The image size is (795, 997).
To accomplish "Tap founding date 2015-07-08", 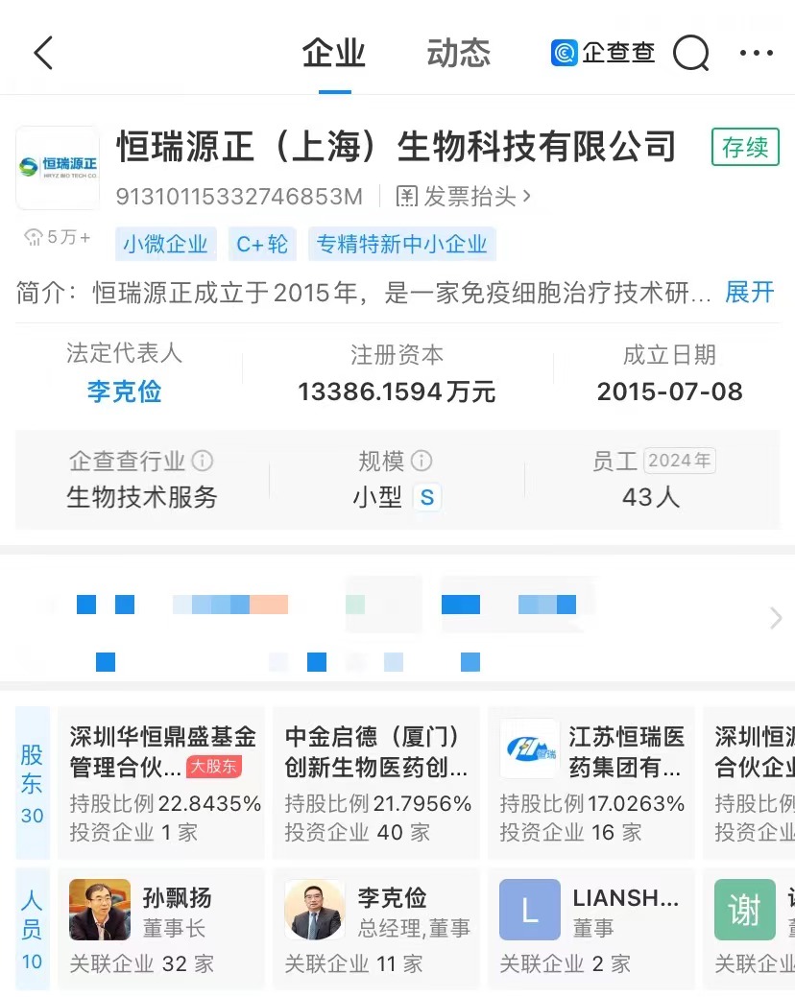I will (x=670, y=392).
